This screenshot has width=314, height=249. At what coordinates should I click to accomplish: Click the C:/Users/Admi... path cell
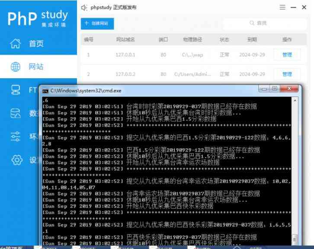point(192,74)
